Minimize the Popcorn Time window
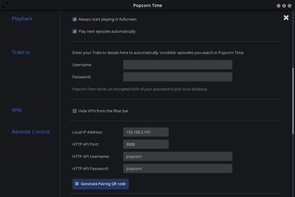 point(279,6)
